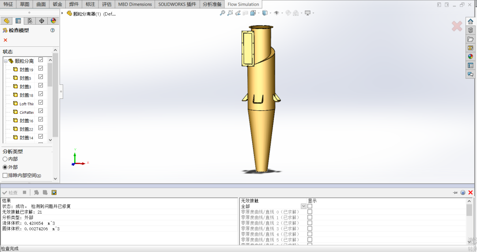Click Edit Appearance icon
Viewport: 477px width, 252px height.
tap(288, 13)
